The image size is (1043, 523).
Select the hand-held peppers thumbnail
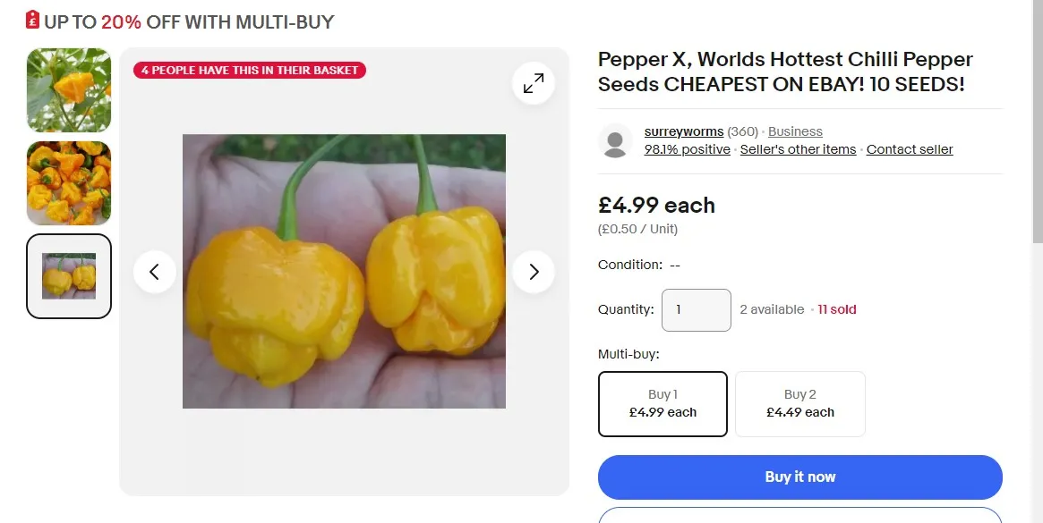pyautogui.click(x=68, y=275)
